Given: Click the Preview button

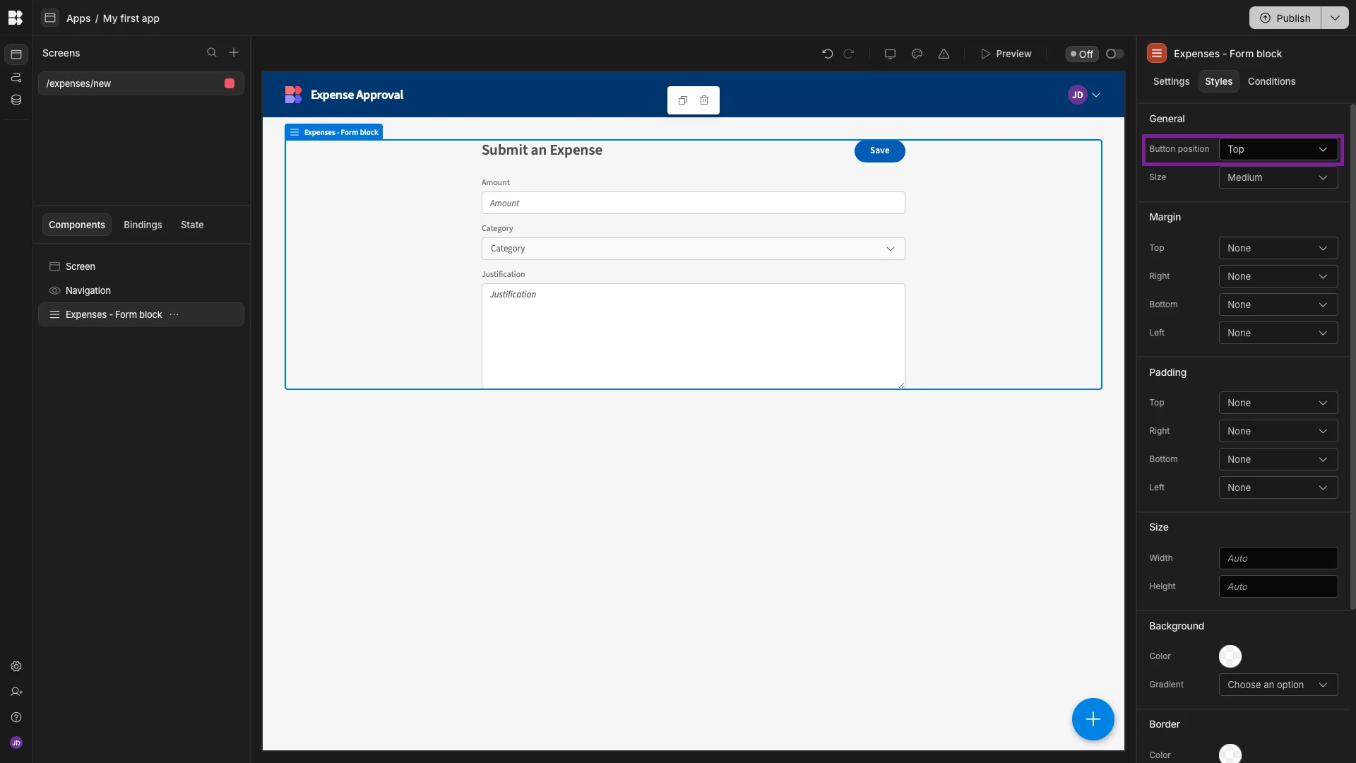Looking at the screenshot, I should pyautogui.click(x=1006, y=54).
